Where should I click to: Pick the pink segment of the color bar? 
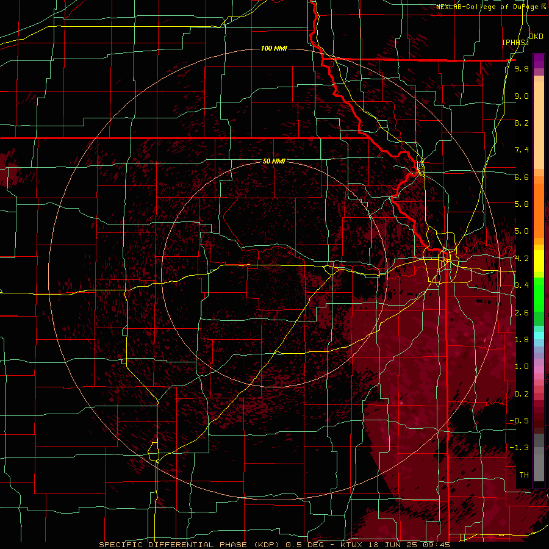coord(539,370)
